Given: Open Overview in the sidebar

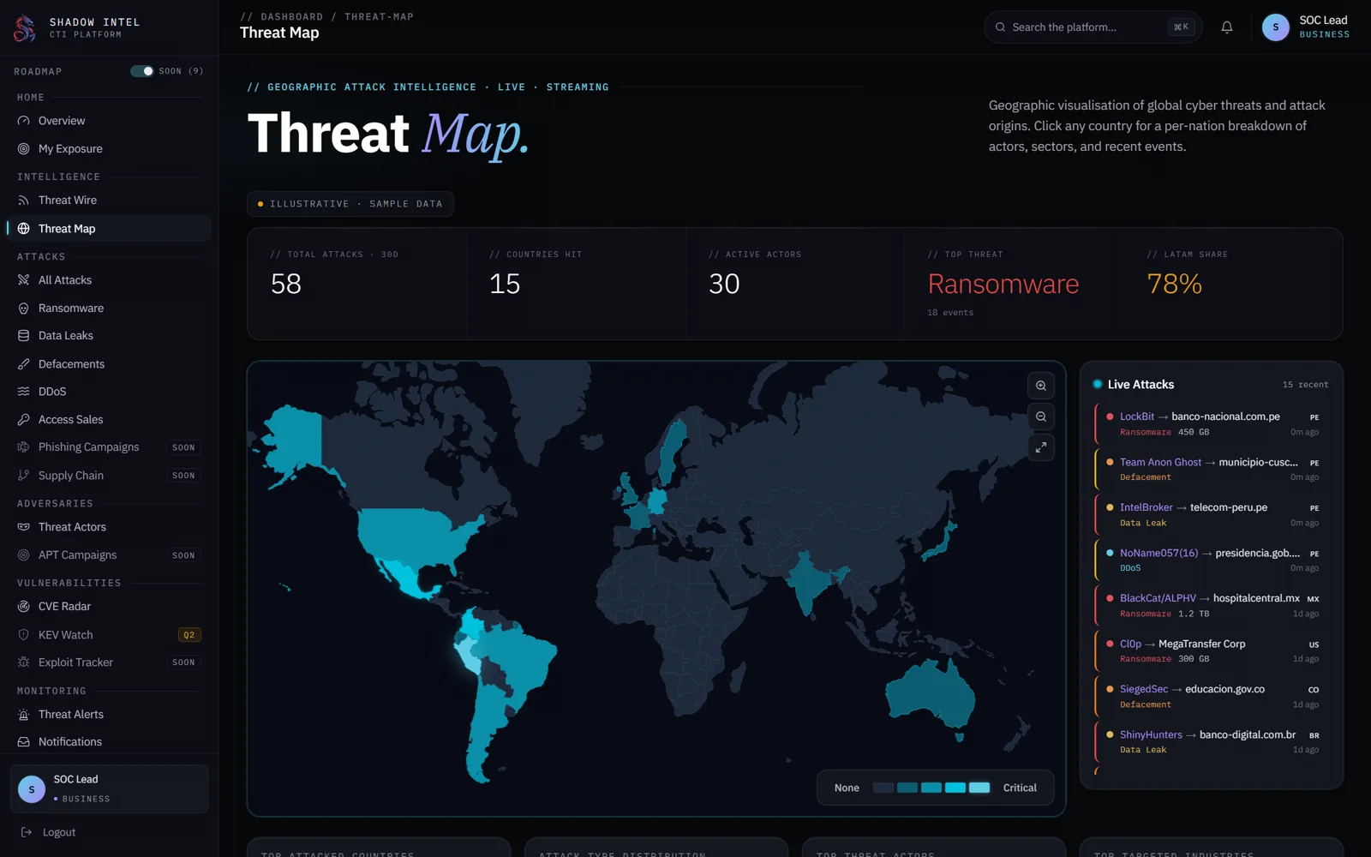Looking at the screenshot, I should click(x=109, y=121).
